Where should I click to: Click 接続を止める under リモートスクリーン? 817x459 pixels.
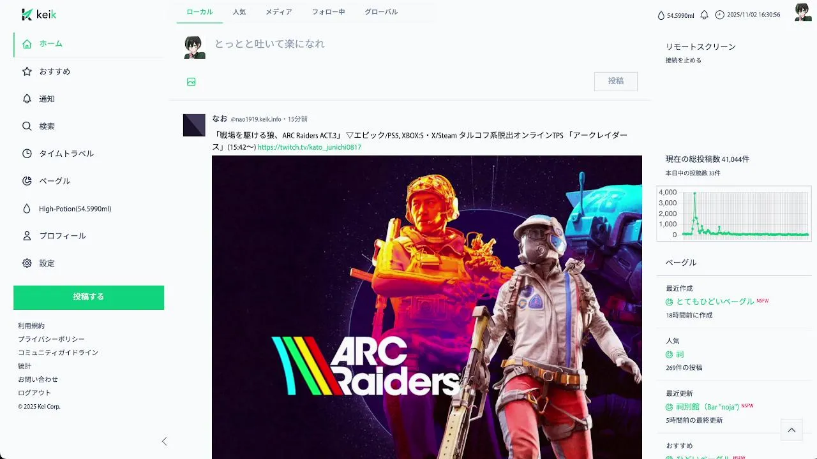(x=684, y=61)
